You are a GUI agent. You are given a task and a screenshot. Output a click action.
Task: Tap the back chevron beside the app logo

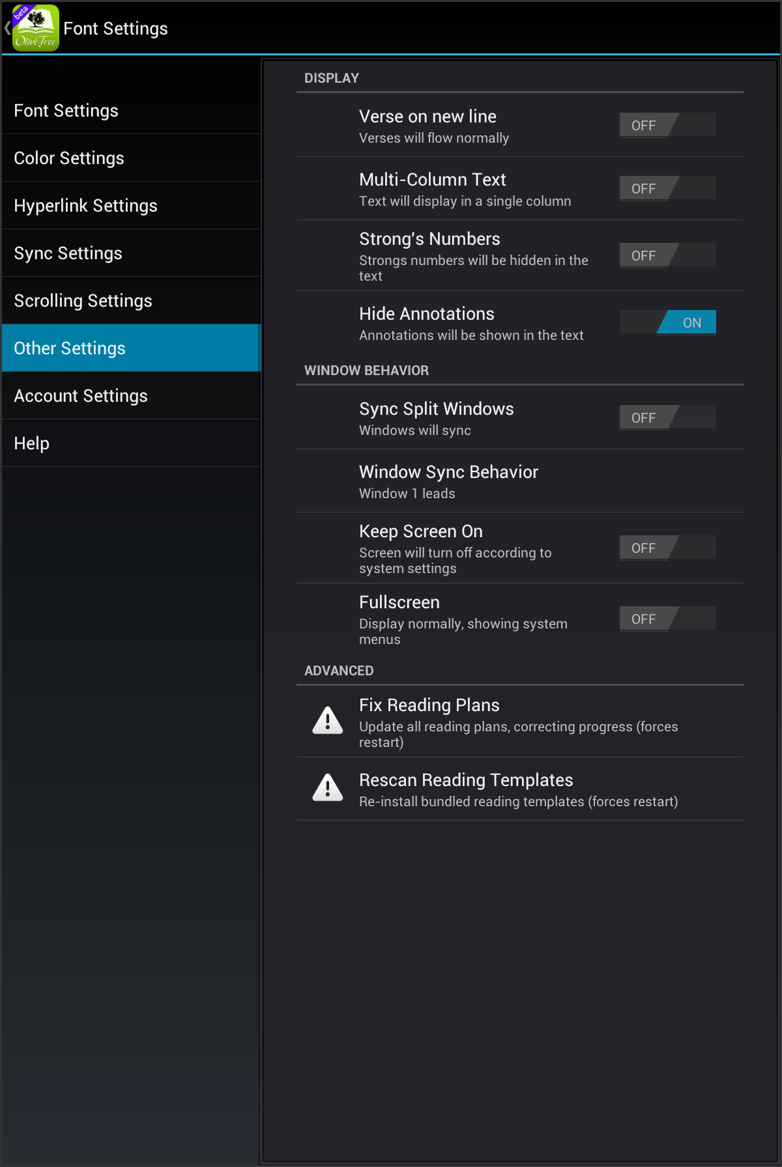coord(7,28)
